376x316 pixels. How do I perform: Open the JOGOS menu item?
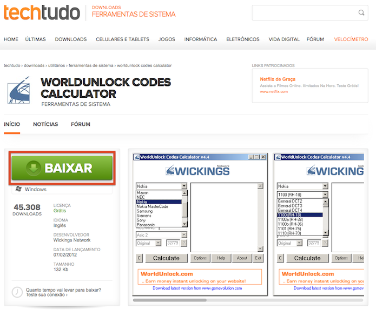[167, 39]
